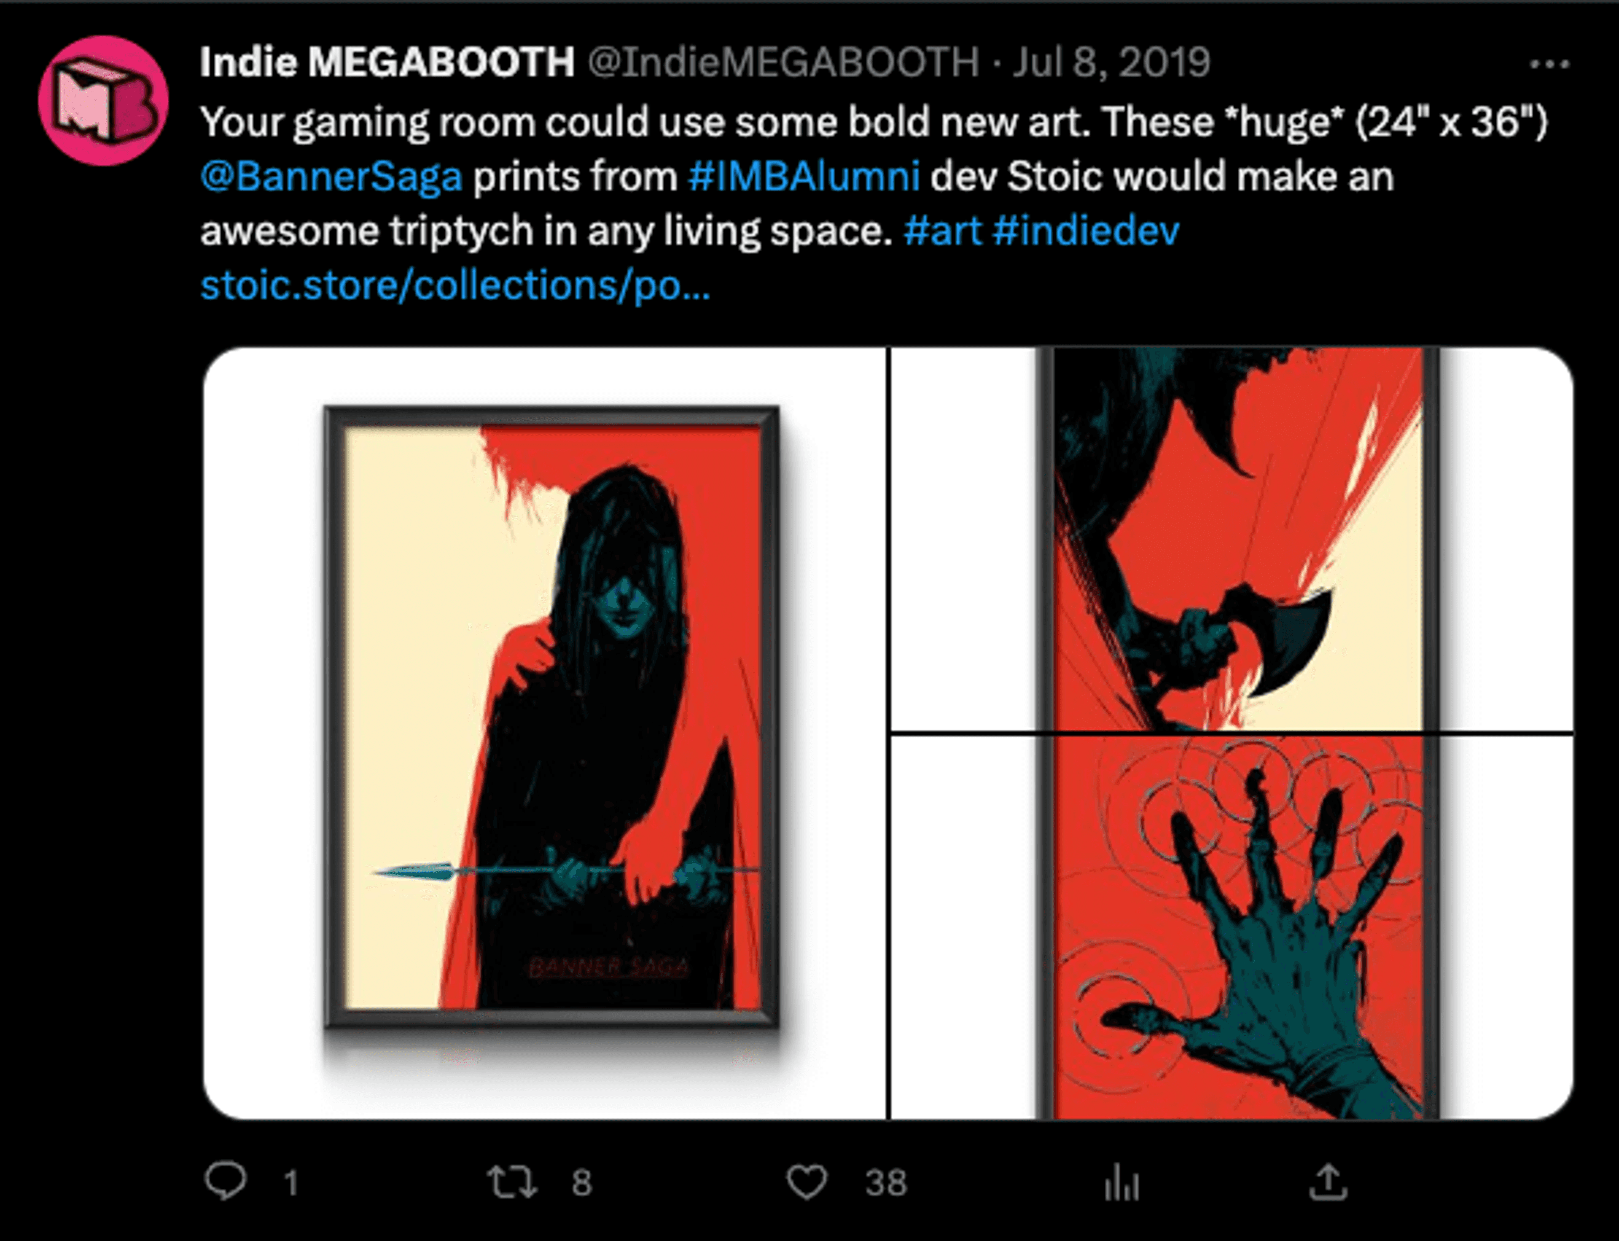
Task: Click the like count number 38
Action: 886,1183
